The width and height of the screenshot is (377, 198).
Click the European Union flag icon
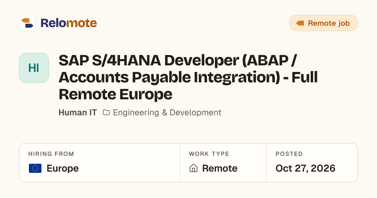[35, 168]
